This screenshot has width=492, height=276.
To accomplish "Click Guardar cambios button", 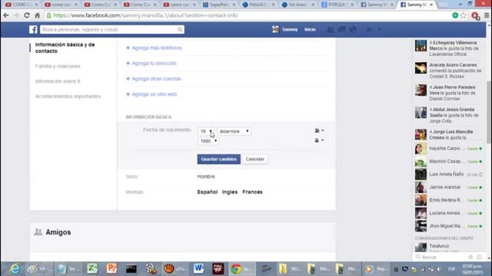I will click(x=218, y=159).
